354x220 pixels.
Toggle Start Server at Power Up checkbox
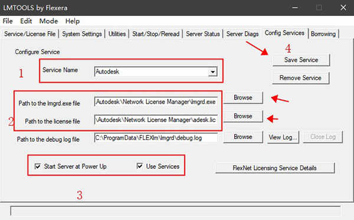pos(38,166)
